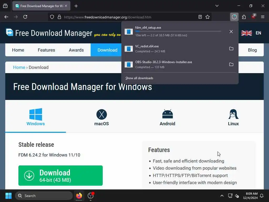Image resolution: width=269 pixels, height=202 pixels.
Task: Click the green Download 64-bit button
Action: point(60,175)
